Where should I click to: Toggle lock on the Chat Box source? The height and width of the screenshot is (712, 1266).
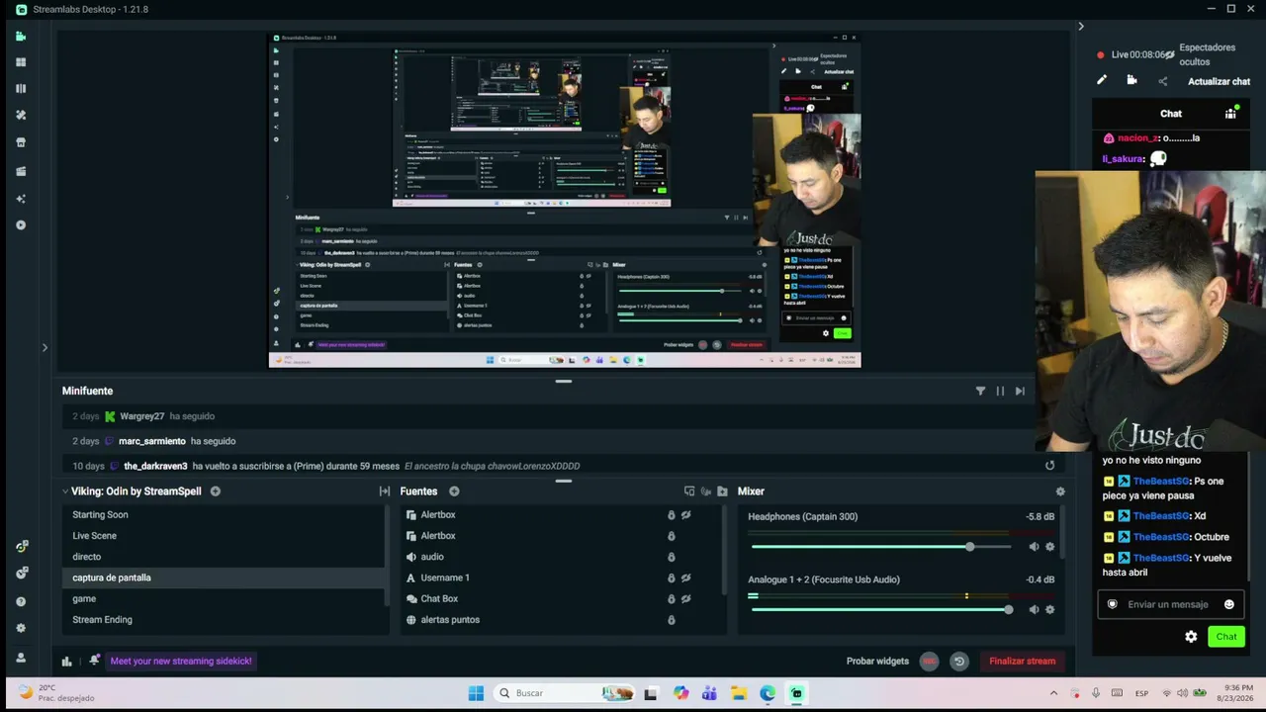click(671, 598)
